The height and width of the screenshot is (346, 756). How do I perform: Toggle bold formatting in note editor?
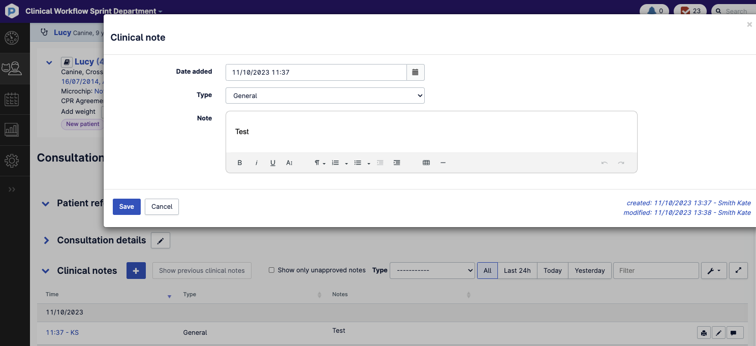click(x=240, y=163)
